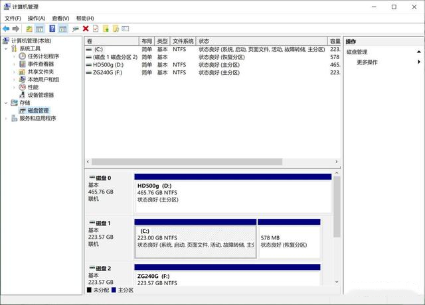Click the up-one-level folder toolbar icon
Image resolution: width=425 pixels, height=305 pixels.
point(29,29)
